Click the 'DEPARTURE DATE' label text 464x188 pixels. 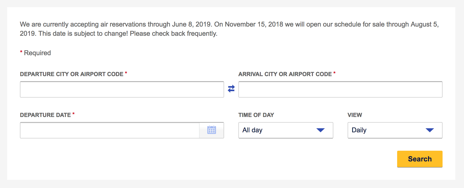(45, 115)
